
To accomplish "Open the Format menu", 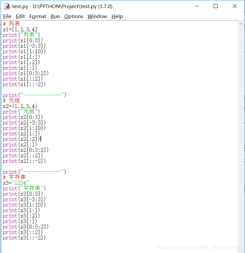I will click(38, 16).
